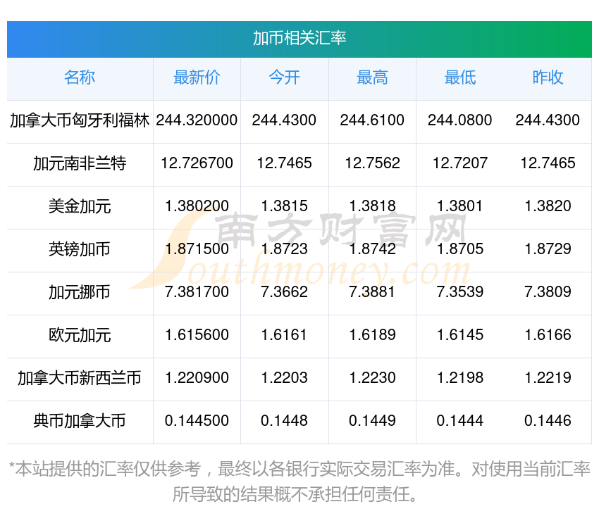The width and height of the screenshot is (599, 516).
Task: Select the 加元挪币 row name
Action: [x=80, y=292]
